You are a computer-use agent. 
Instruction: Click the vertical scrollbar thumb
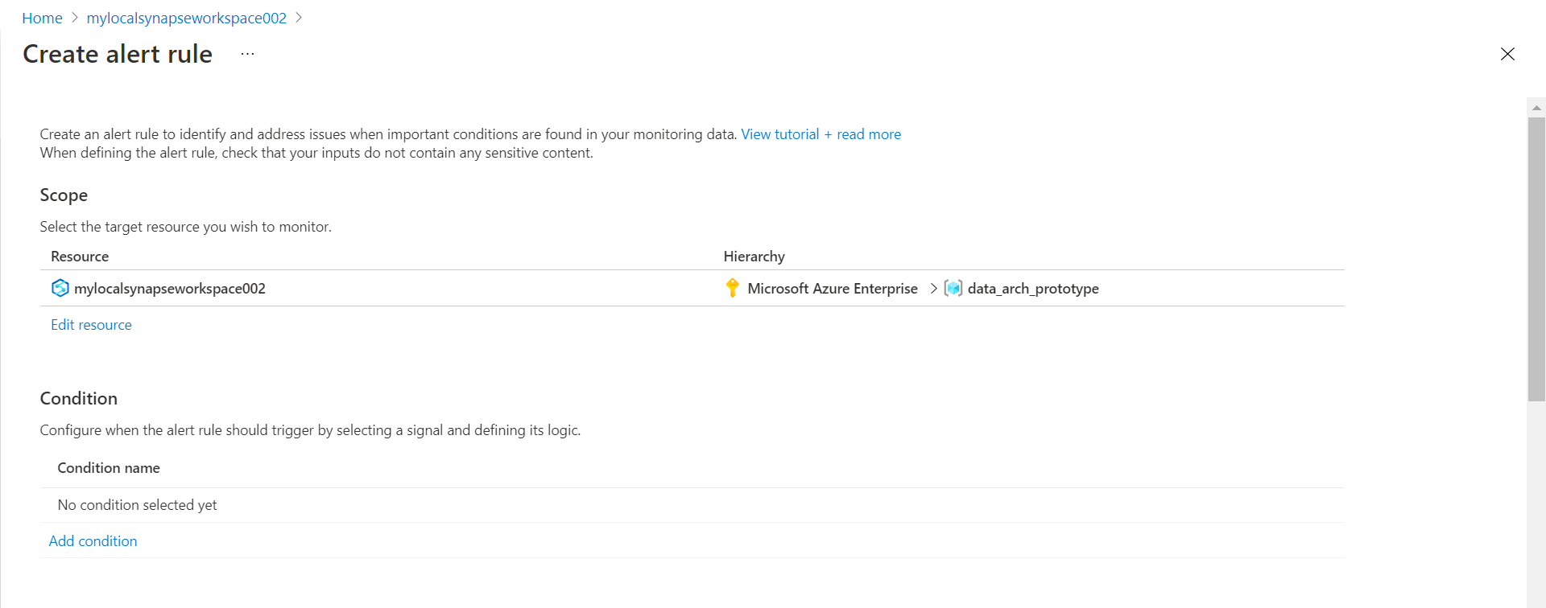click(x=1536, y=257)
